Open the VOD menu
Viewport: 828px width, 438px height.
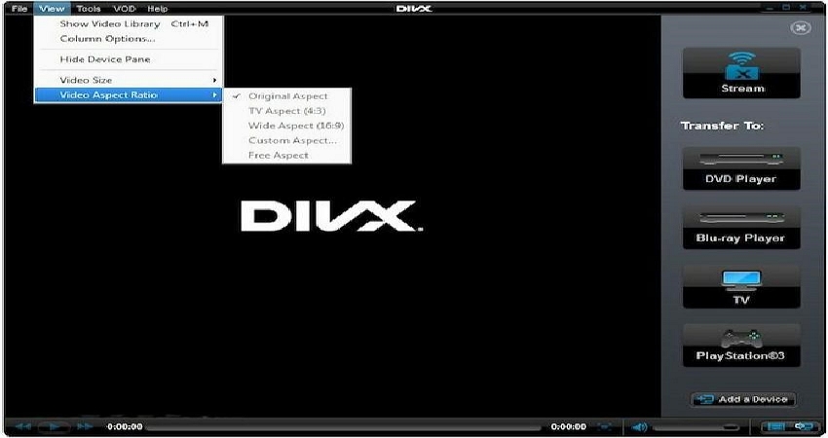[x=125, y=9]
